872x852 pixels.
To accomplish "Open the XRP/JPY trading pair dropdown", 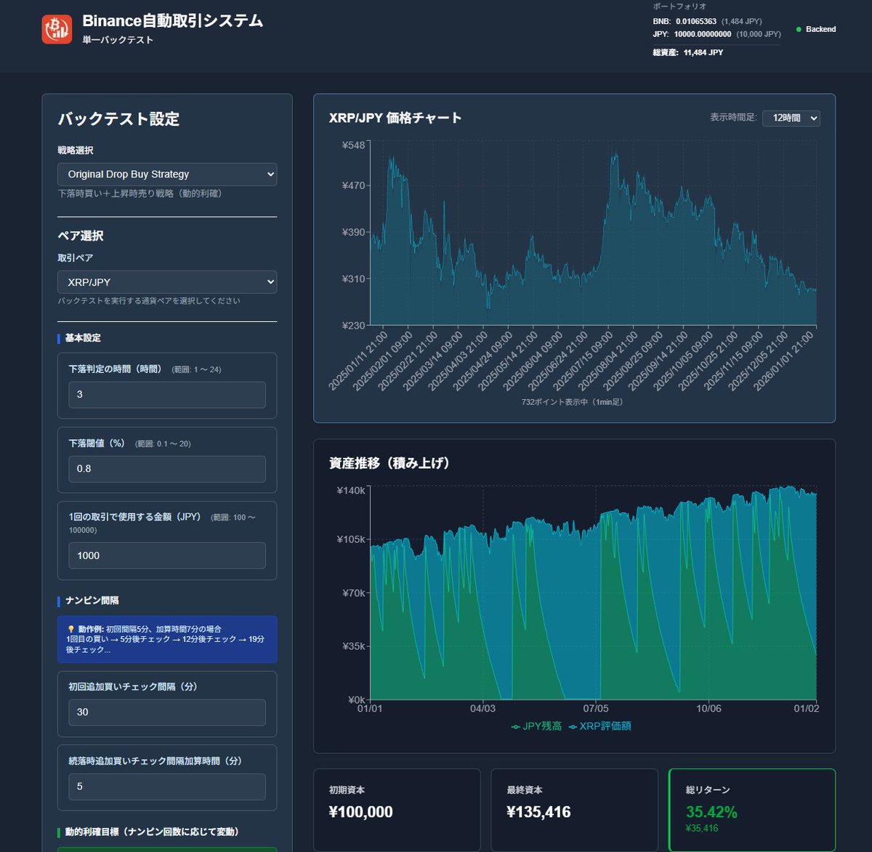I will pyautogui.click(x=167, y=282).
